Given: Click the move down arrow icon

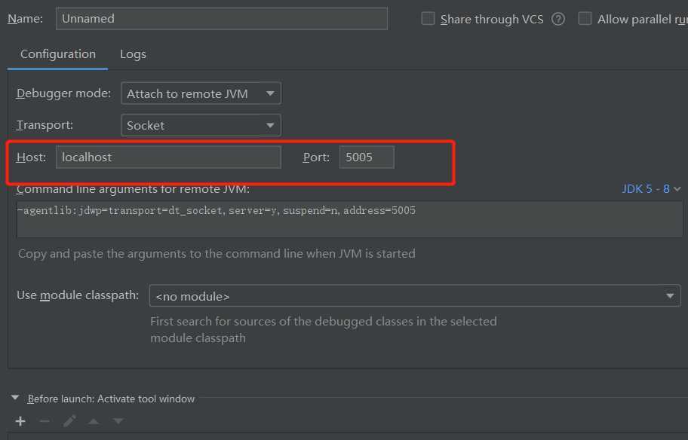Looking at the screenshot, I should (118, 421).
